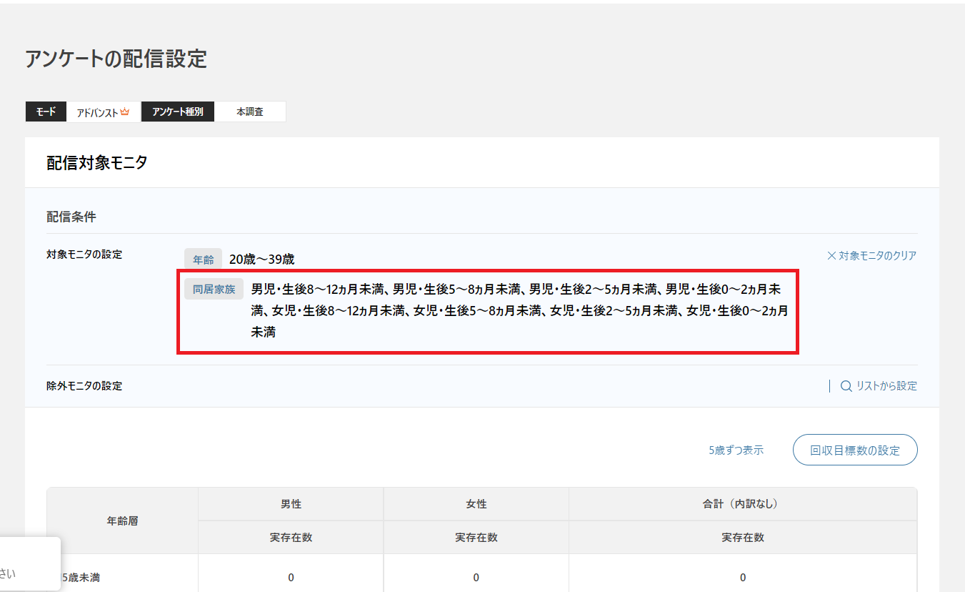
Task: Click the 同居家族 condition text 男児・生後8〜12ヵ月未満
Action: [x=316, y=290]
